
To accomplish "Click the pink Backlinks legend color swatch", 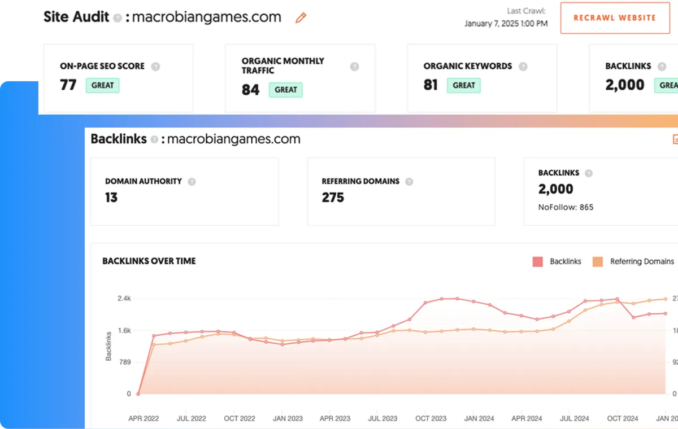I will (x=538, y=262).
